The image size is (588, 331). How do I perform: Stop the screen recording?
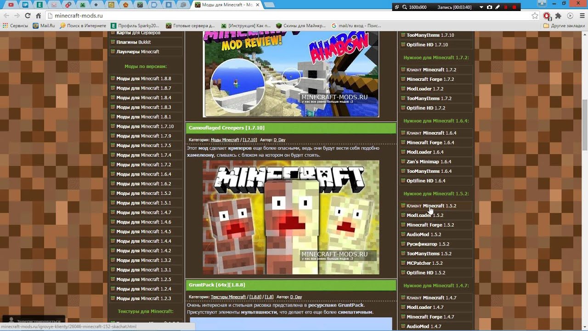tap(514, 7)
